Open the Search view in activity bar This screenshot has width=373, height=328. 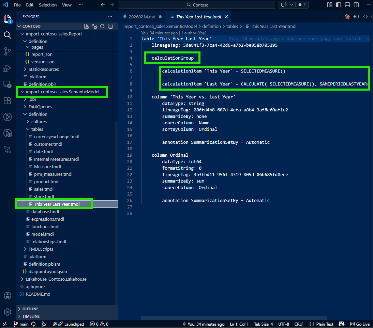pyautogui.click(x=8, y=35)
